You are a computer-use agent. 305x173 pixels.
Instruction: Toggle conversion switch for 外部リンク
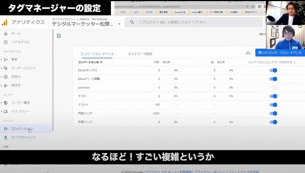pyautogui.click(x=273, y=122)
